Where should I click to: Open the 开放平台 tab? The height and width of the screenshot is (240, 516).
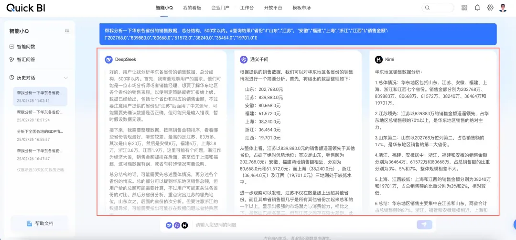pos(273,8)
